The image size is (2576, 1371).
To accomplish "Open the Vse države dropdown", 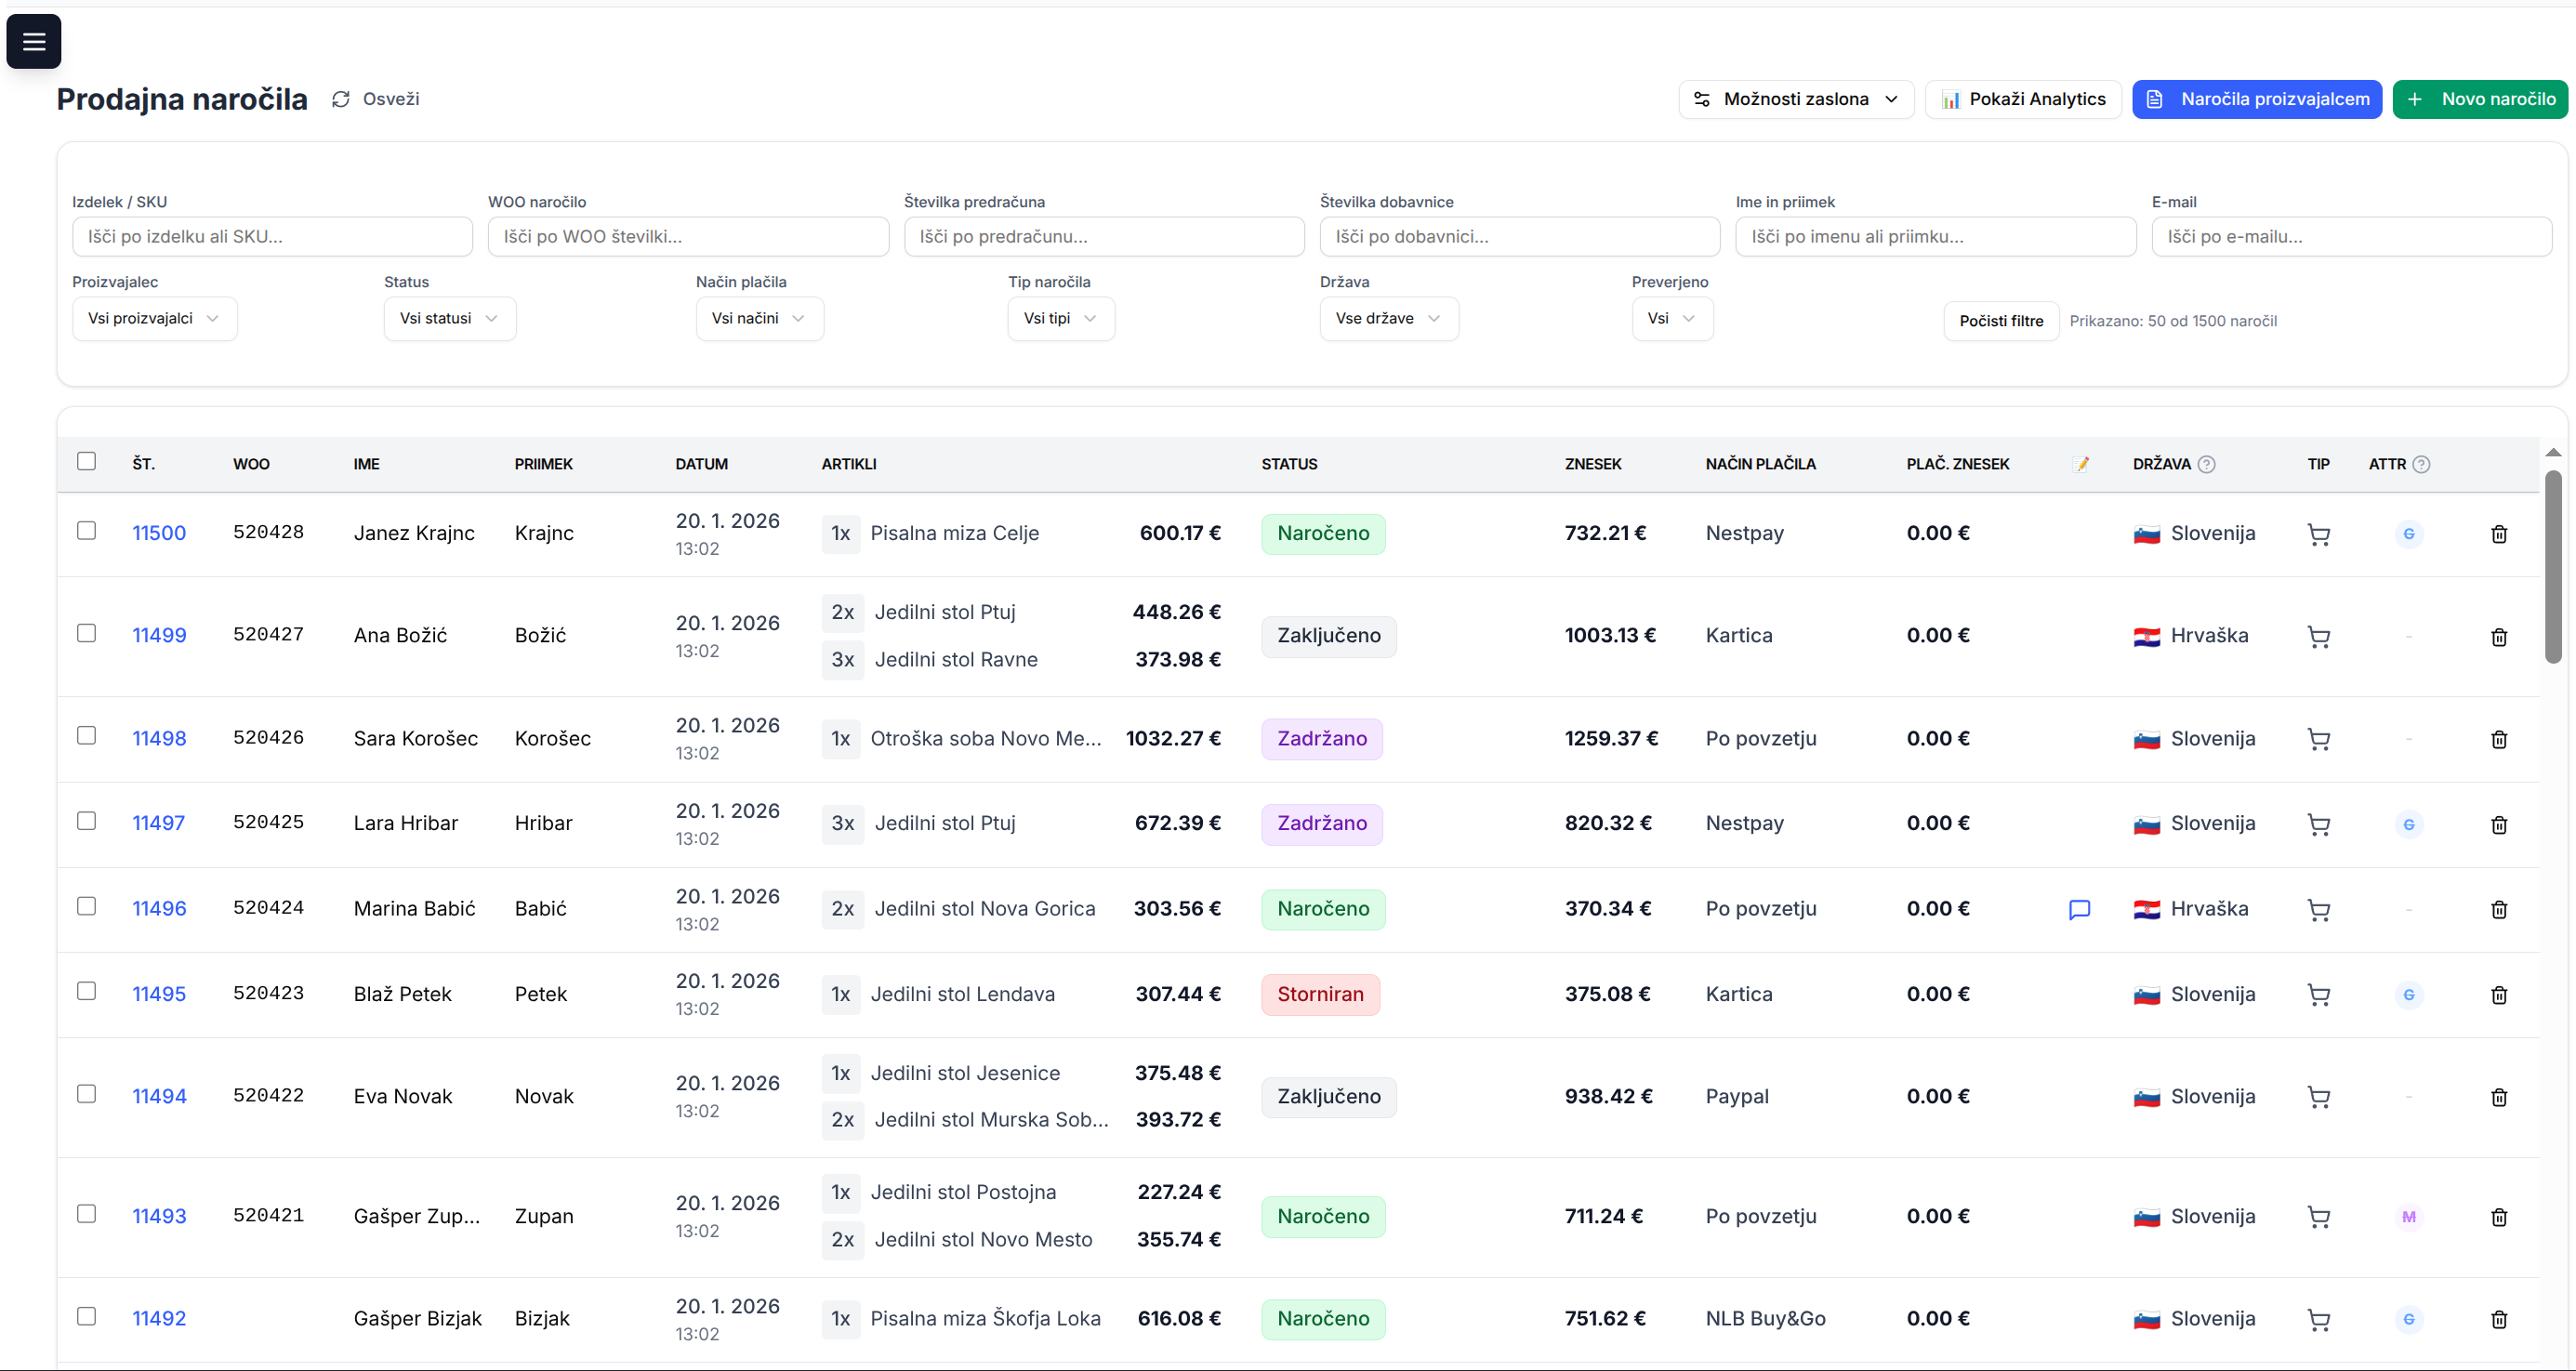I will click(x=1388, y=318).
